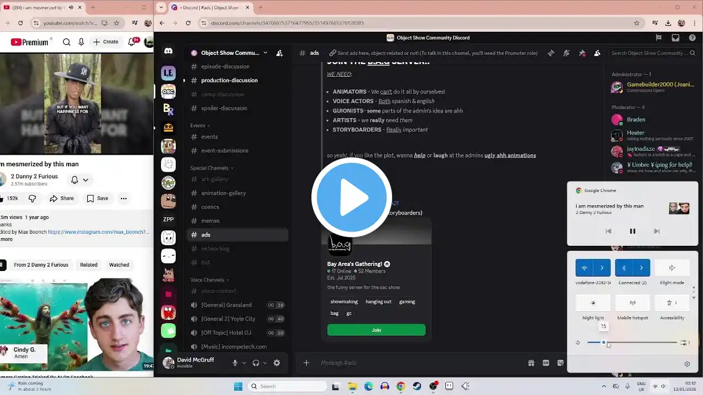Open YouTube search magnifier icon
Screen dimensions: 703x395
point(66,42)
